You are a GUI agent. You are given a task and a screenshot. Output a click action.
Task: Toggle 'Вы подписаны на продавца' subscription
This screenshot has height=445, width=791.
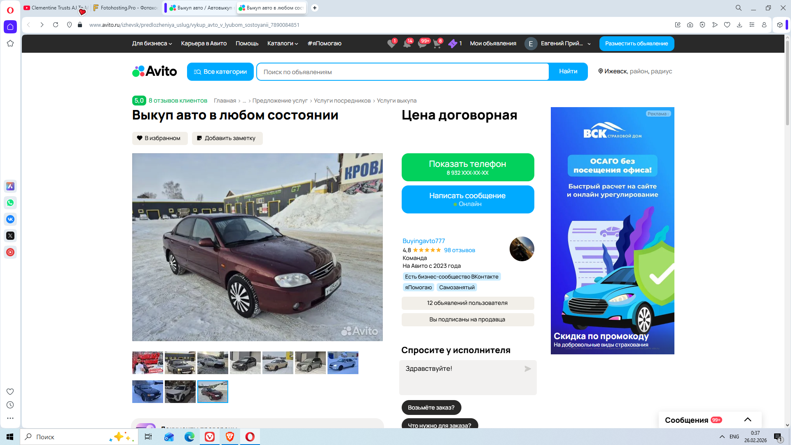(x=467, y=319)
